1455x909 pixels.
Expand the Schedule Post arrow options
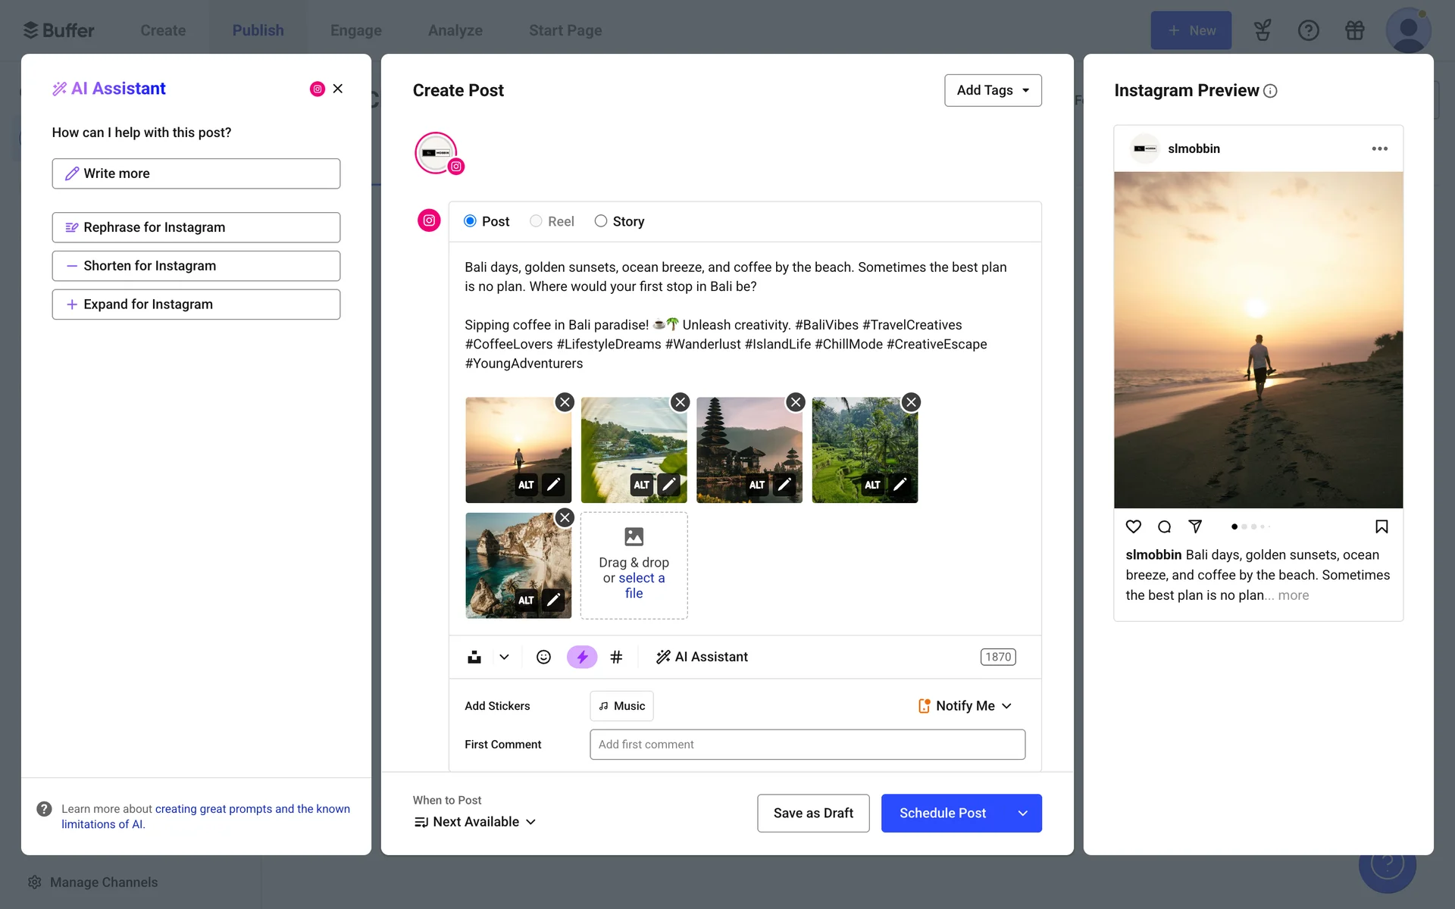[x=1022, y=813]
